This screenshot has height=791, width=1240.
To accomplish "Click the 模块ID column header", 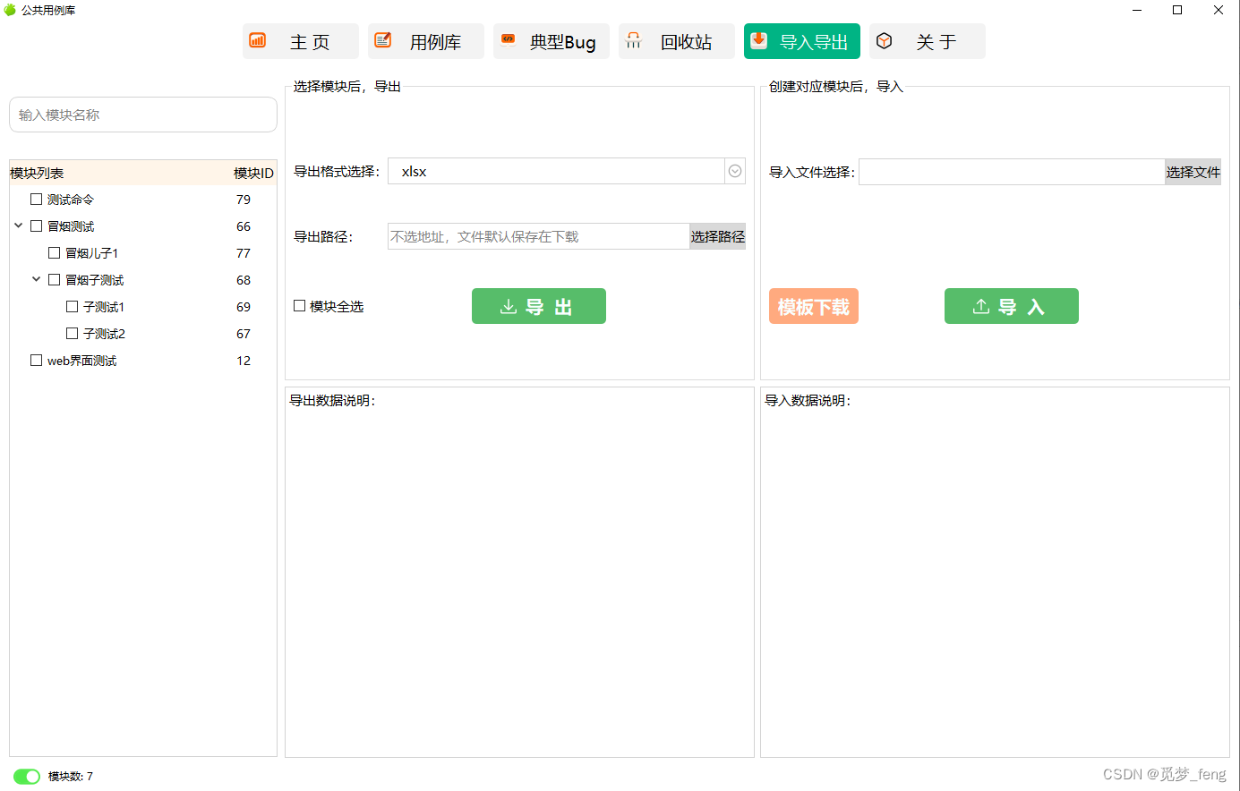I will [253, 173].
